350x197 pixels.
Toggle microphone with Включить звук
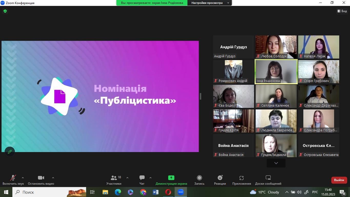(x=13, y=180)
